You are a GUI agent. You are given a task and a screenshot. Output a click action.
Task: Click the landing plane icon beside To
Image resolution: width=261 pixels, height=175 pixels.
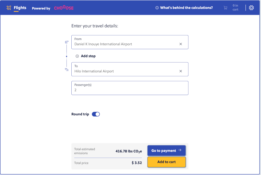click(x=67, y=69)
